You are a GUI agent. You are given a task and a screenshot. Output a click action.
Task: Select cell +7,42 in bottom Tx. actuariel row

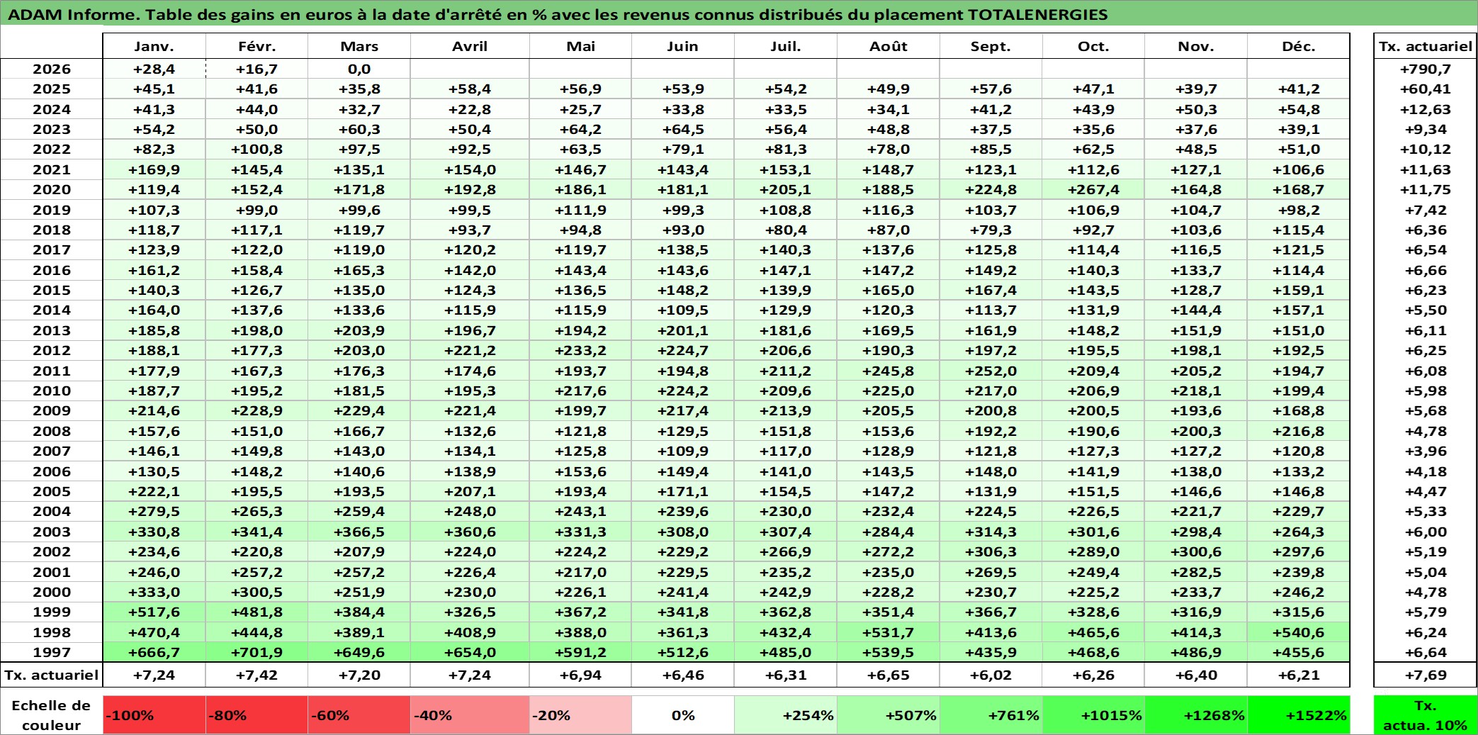coord(257,675)
